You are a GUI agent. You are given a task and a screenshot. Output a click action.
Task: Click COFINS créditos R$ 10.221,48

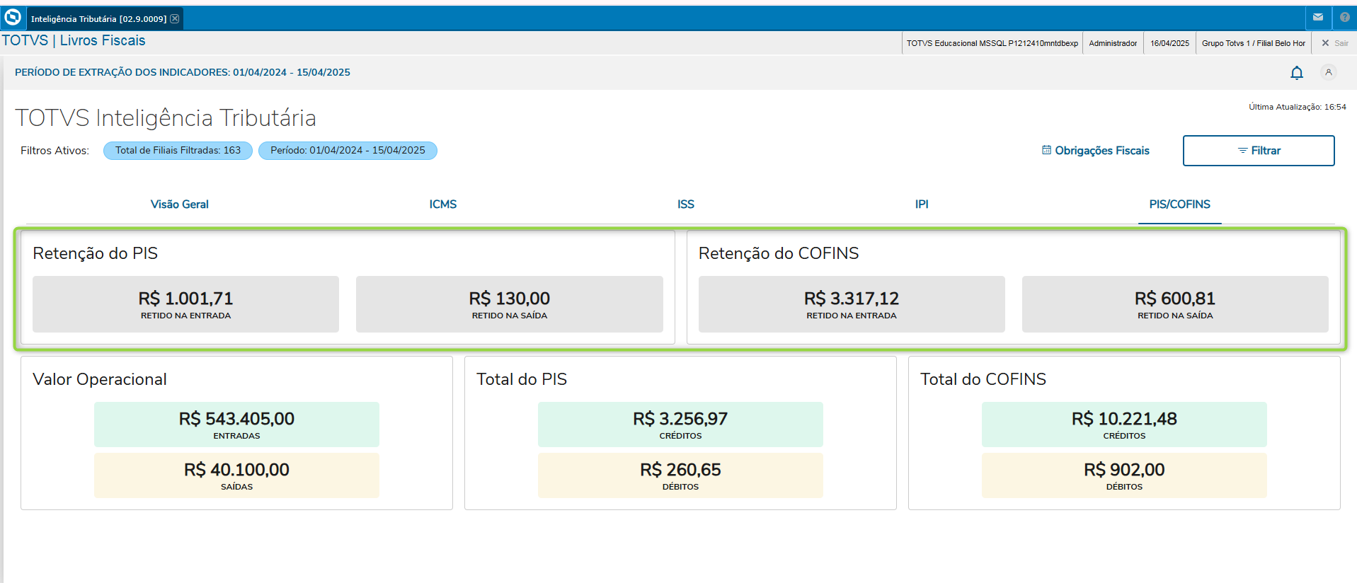(1124, 425)
